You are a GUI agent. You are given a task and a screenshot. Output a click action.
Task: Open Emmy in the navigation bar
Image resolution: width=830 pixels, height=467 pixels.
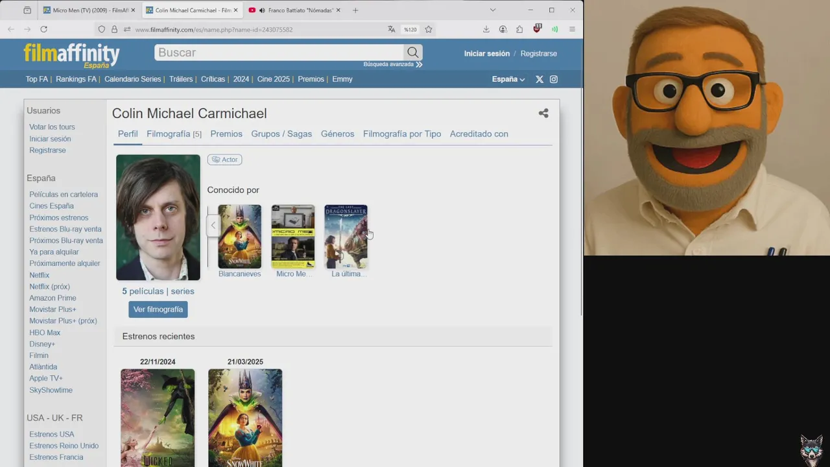click(342, 79)
